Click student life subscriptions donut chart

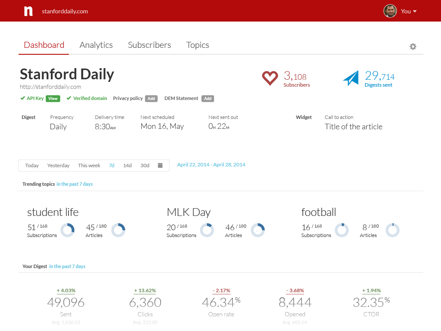tap(68, 230)
